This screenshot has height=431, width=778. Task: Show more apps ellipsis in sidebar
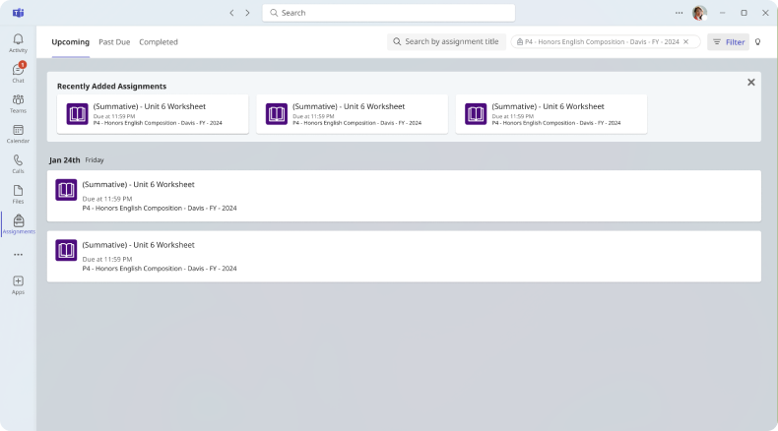coord(18,255)
